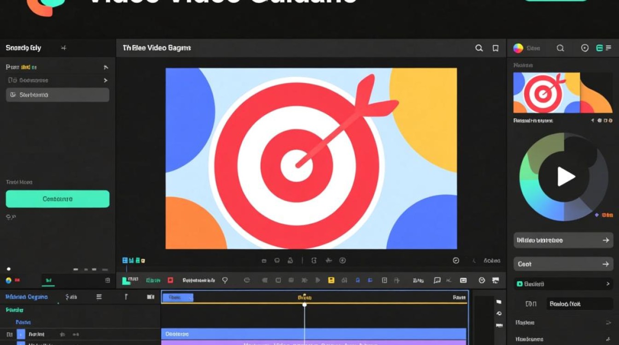619x345 pixels.
Task: Click the map-pin marker icon in timeline toolbar
Action: pyautogui.click(x=225, y=280)
